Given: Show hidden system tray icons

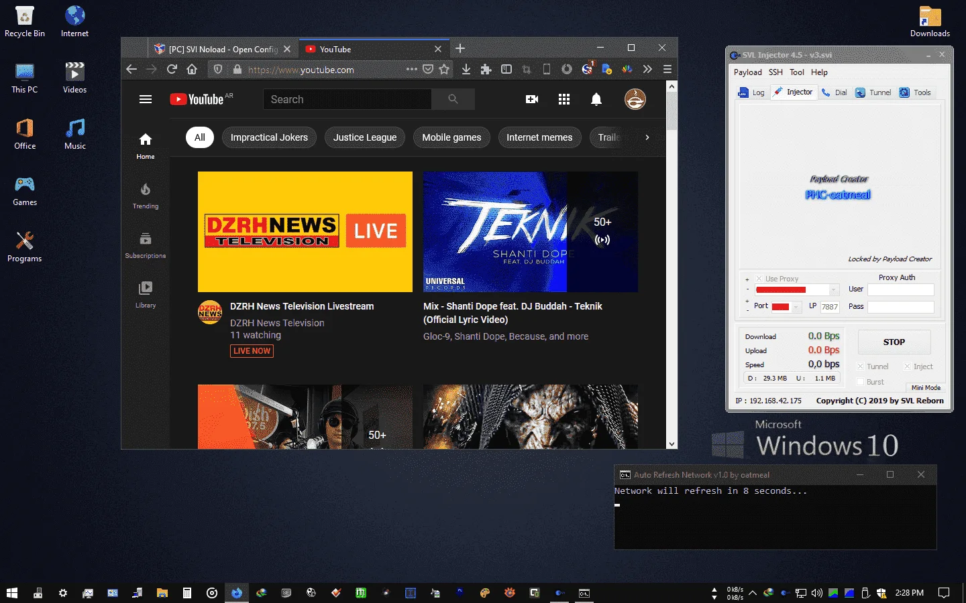Looking at the screenshot, I should tap(753, 593).
